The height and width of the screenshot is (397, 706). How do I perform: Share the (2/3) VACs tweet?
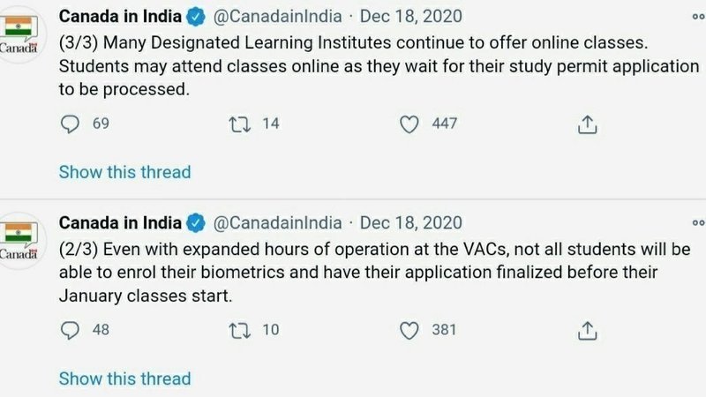(587, 331)
